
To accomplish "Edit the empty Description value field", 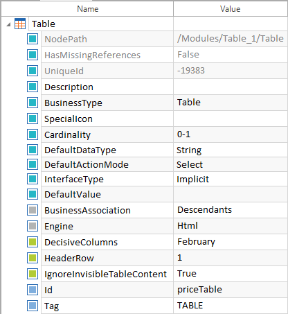I will click(231, 87).
